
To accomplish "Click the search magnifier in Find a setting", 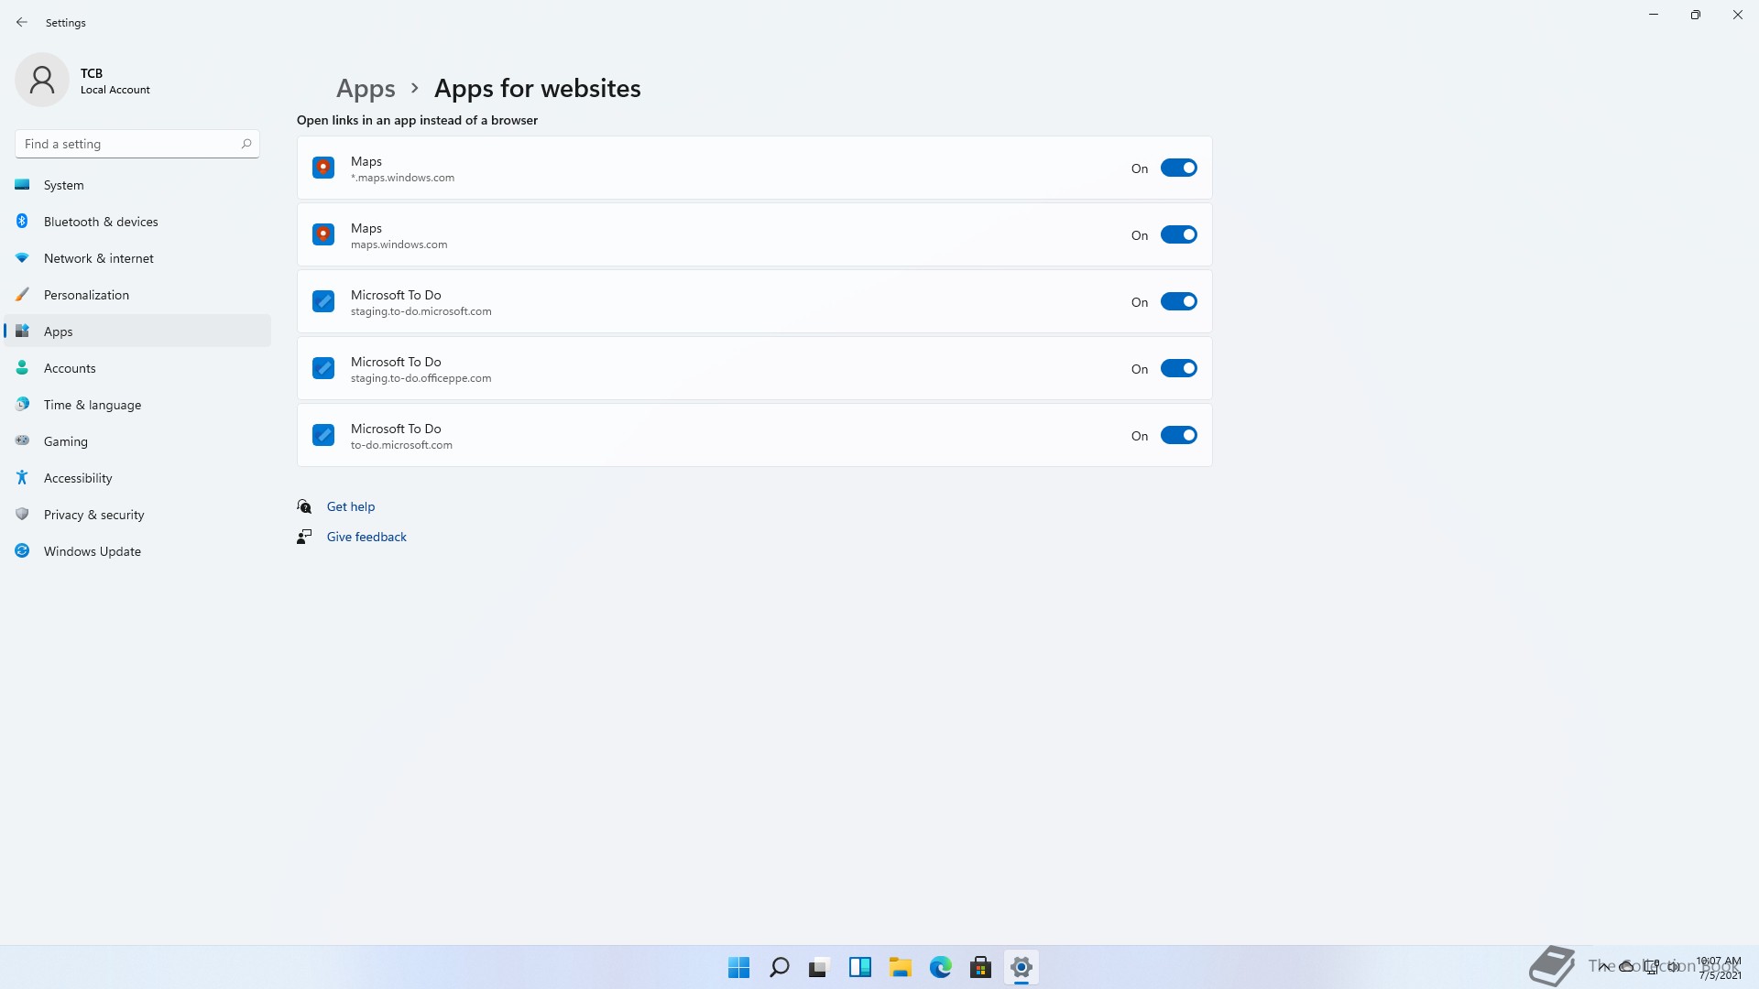I will 246,144.
